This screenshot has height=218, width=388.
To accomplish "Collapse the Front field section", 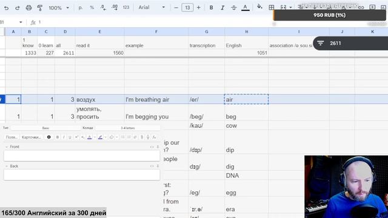I will (x=7, y=147).
